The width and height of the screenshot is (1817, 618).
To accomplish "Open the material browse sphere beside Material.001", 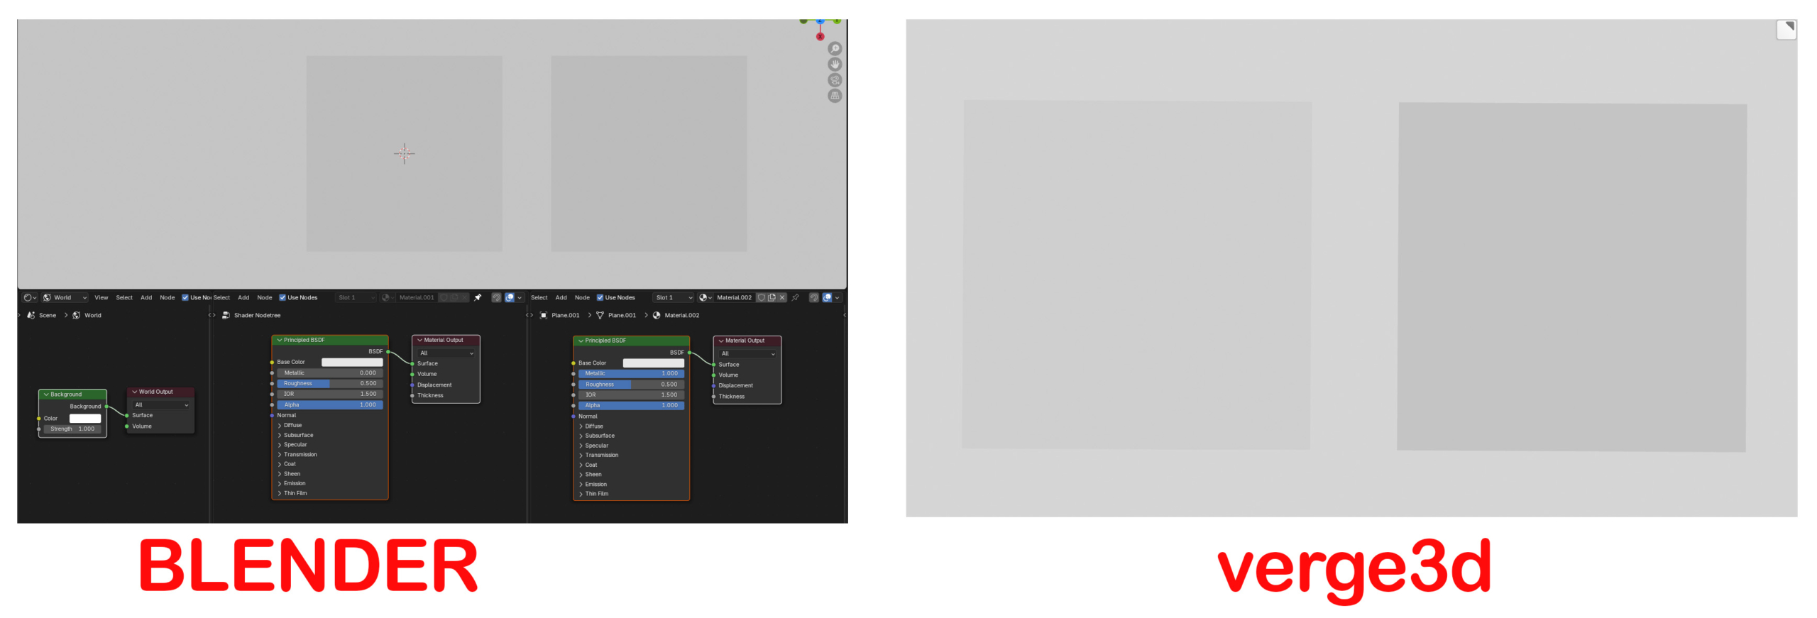I will click(388, 297).
